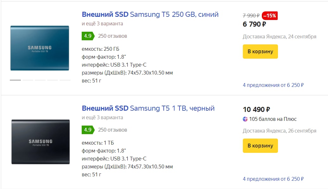Add the 1 TB black SSD to cart
Image resolution: width=328 pixels, height=189 pixels.
pyautogui.click(x=260, y=146)
